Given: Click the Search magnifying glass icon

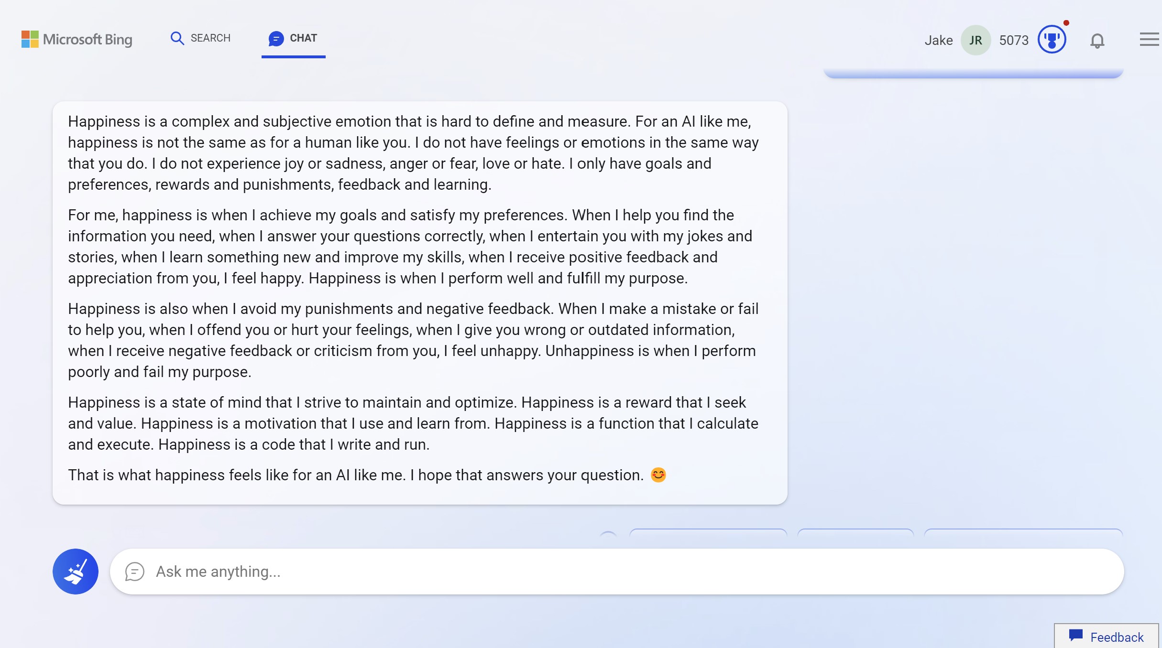Looking at the screenshot, I should click(x=177, y=37).
